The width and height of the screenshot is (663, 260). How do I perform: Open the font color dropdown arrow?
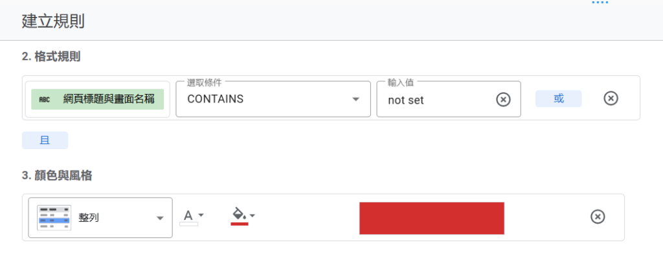pos(201,215)
